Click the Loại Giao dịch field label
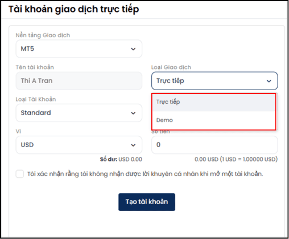The width and height of the screenshot is (289, 239). (171, 67)
